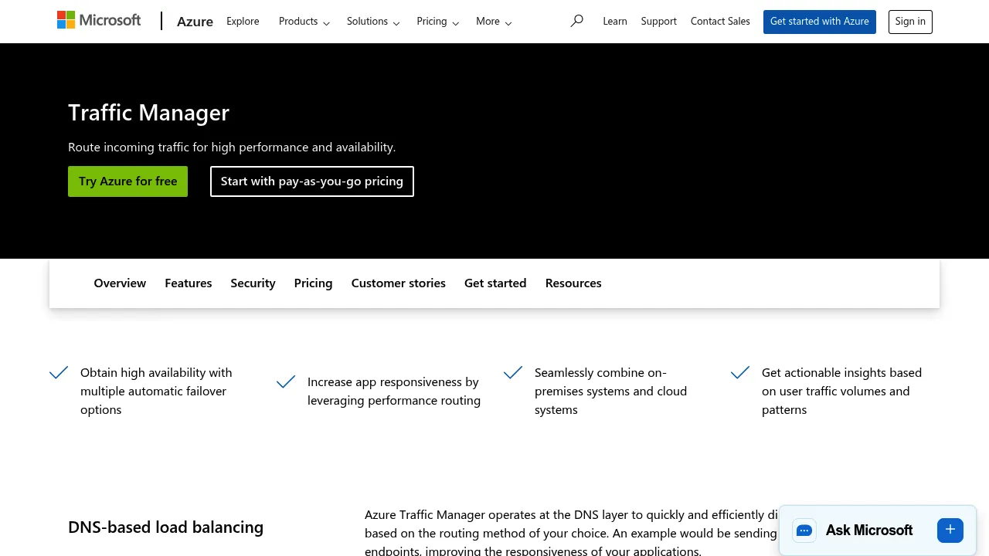Open the Support link
Viewport: 989px width, 556px height.
[x=658, y=22]
